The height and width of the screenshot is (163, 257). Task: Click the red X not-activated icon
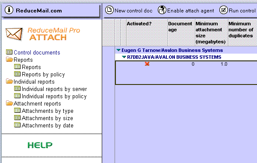tap(147, 63)
